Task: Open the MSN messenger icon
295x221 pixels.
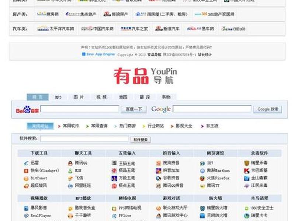Action: 70,171
